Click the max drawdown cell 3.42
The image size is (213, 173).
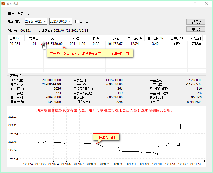coord(155,44)
